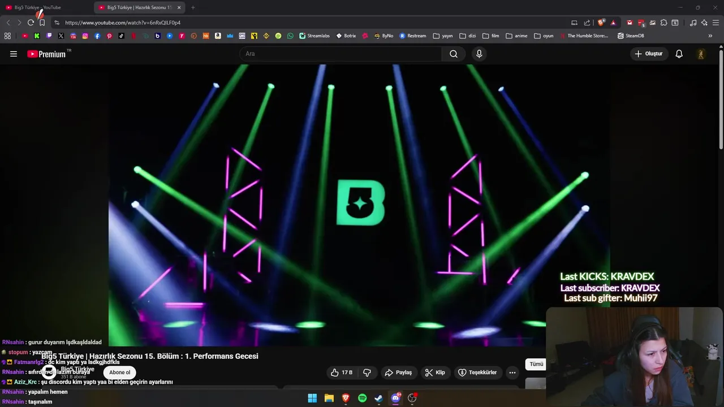Open the YouTube hamburger guide menu
Screen dimensions: 724x407
click(14, 54)
